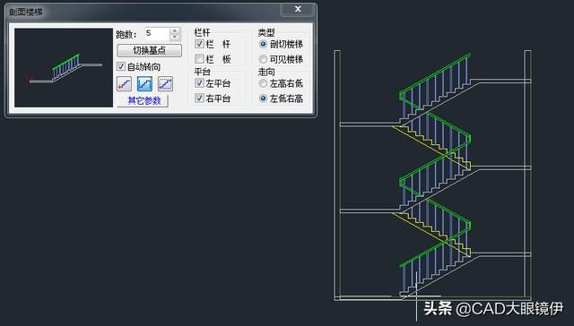
Task: Select the 剖切楼梯 radio option
Action: tap(263, 44)
